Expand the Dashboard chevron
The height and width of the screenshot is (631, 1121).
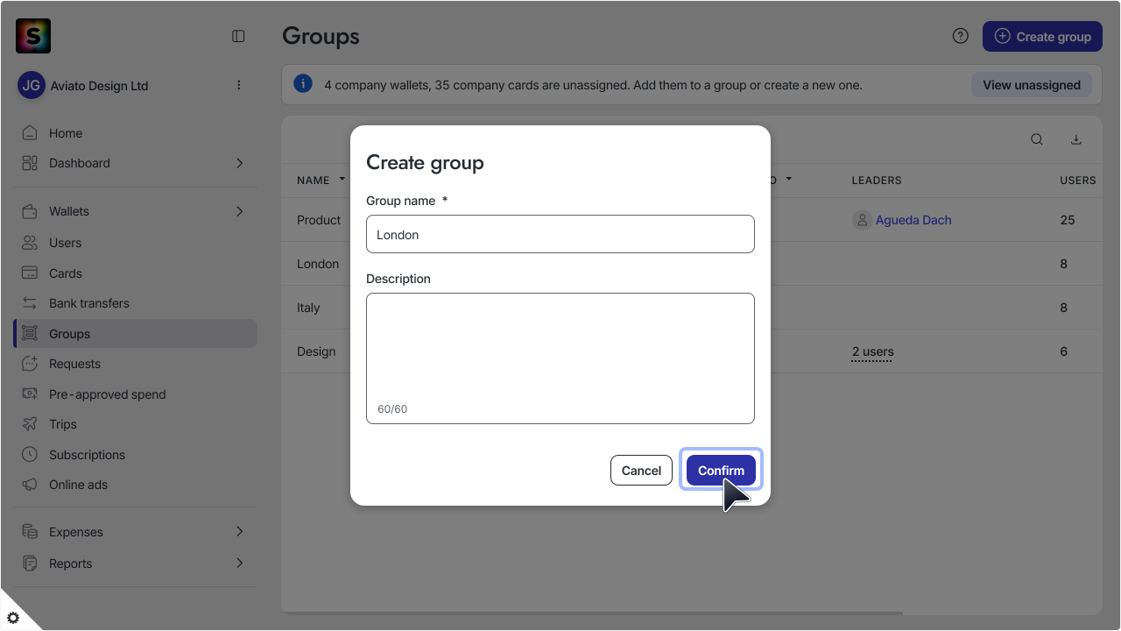[239, 163]
